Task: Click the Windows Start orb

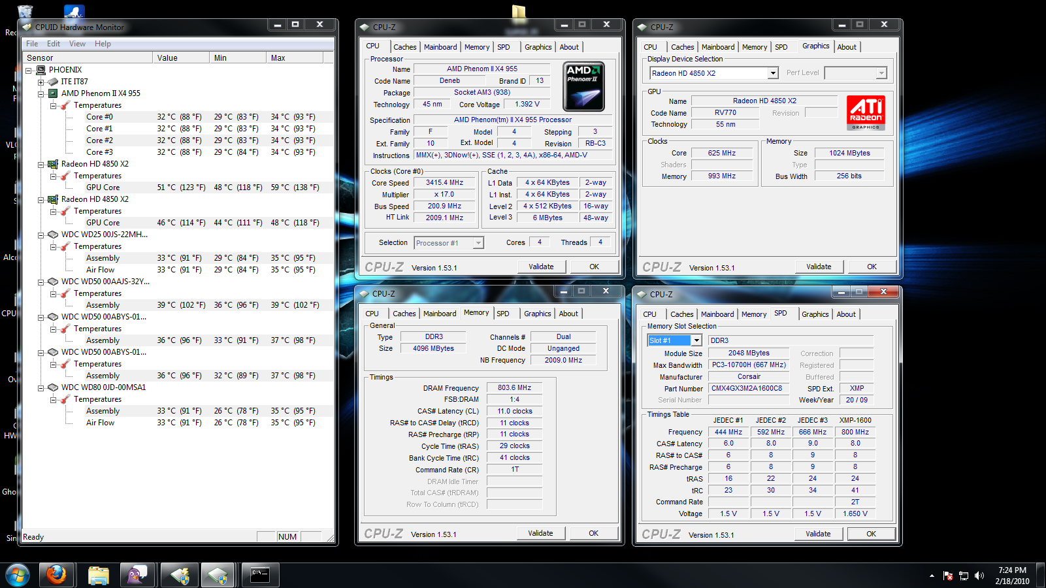Action: pyautogui.click(x=18, y=576)
